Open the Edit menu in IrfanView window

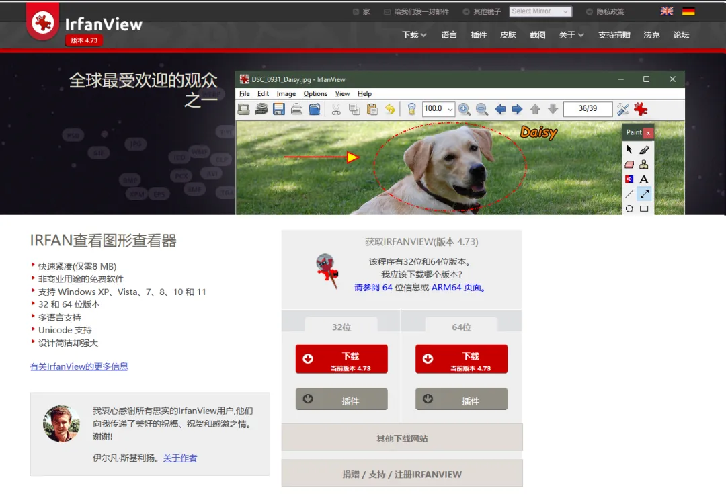pos(263,94)
